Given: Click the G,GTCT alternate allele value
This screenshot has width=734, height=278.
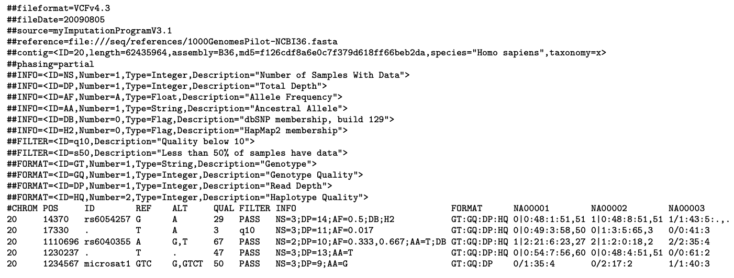Looking at the screenshot, I should tap(188, 264).
